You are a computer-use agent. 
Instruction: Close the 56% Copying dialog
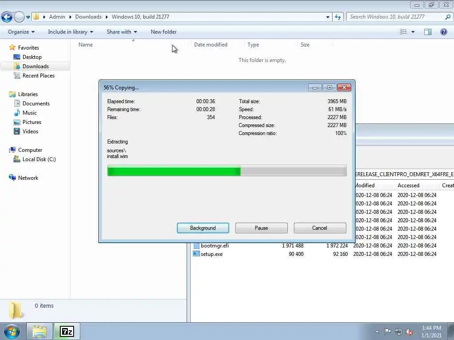(x=344, y=87)
